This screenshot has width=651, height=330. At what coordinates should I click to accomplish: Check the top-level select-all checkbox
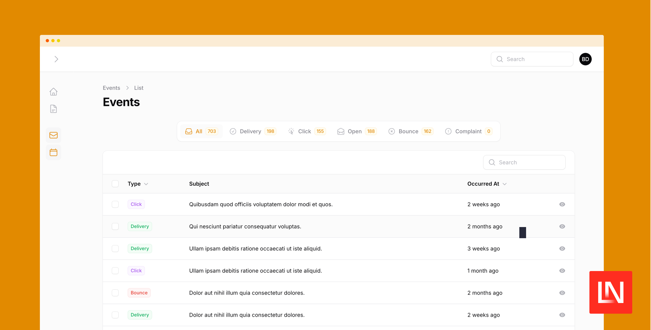click(115, 184)
